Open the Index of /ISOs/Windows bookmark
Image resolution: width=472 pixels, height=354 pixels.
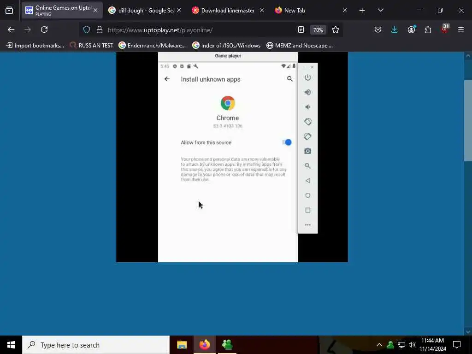pyautogui.click(x=227, y=46)
